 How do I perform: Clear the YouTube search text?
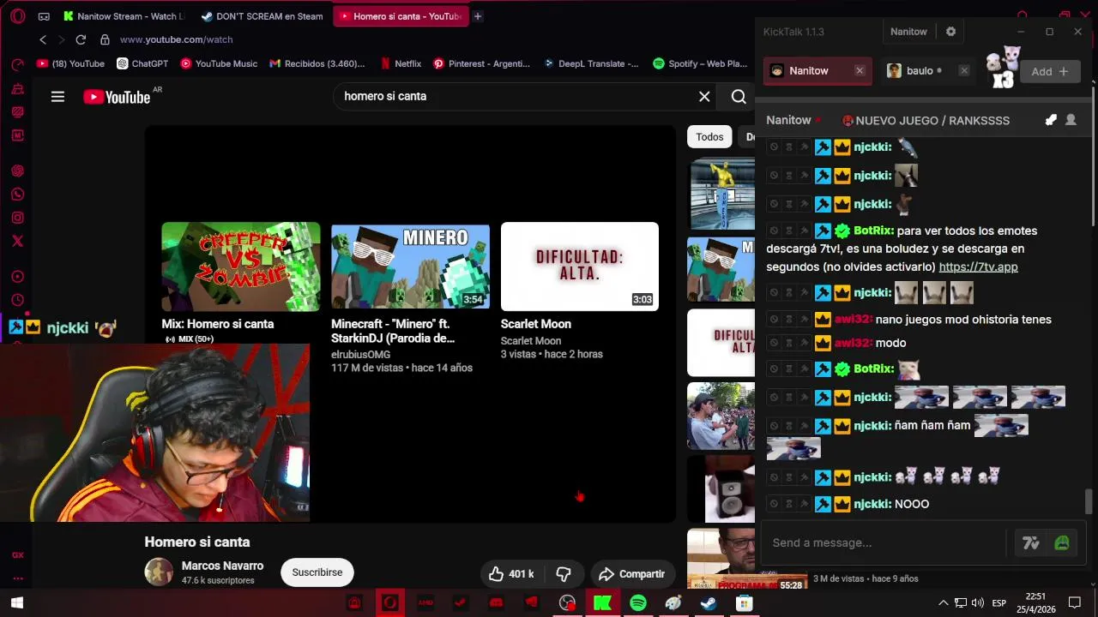[704, 96]
